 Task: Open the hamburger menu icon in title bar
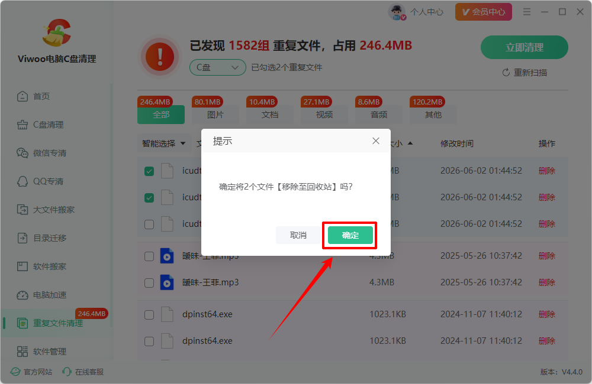[x=527, y=12]
